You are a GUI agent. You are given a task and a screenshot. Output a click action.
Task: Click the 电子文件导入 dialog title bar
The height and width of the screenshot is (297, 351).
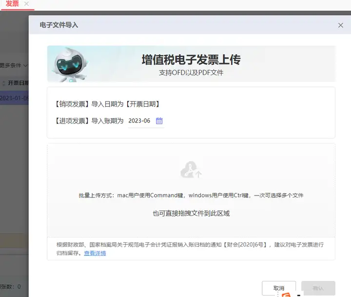coord(190,25)
